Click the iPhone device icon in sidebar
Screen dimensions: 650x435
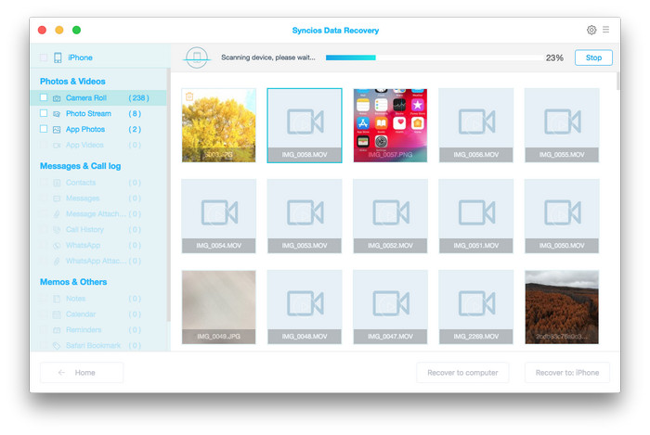[58, 58]
